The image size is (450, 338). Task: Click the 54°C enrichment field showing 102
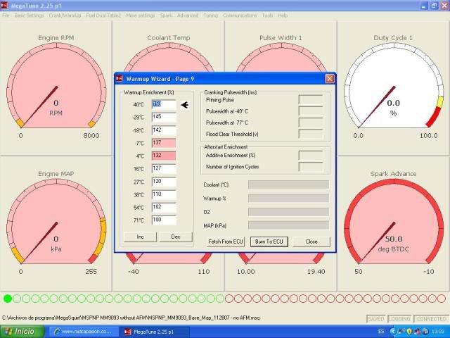click(x=164, y=208)
